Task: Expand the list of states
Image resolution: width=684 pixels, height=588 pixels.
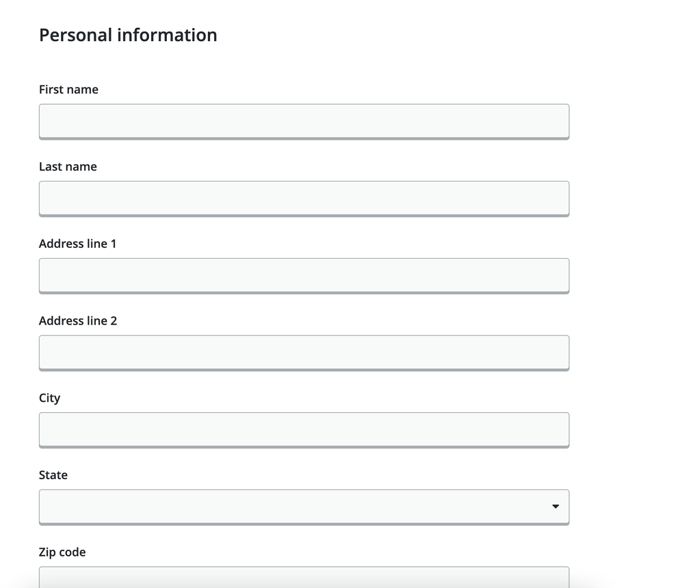Action: pos(304,507)
